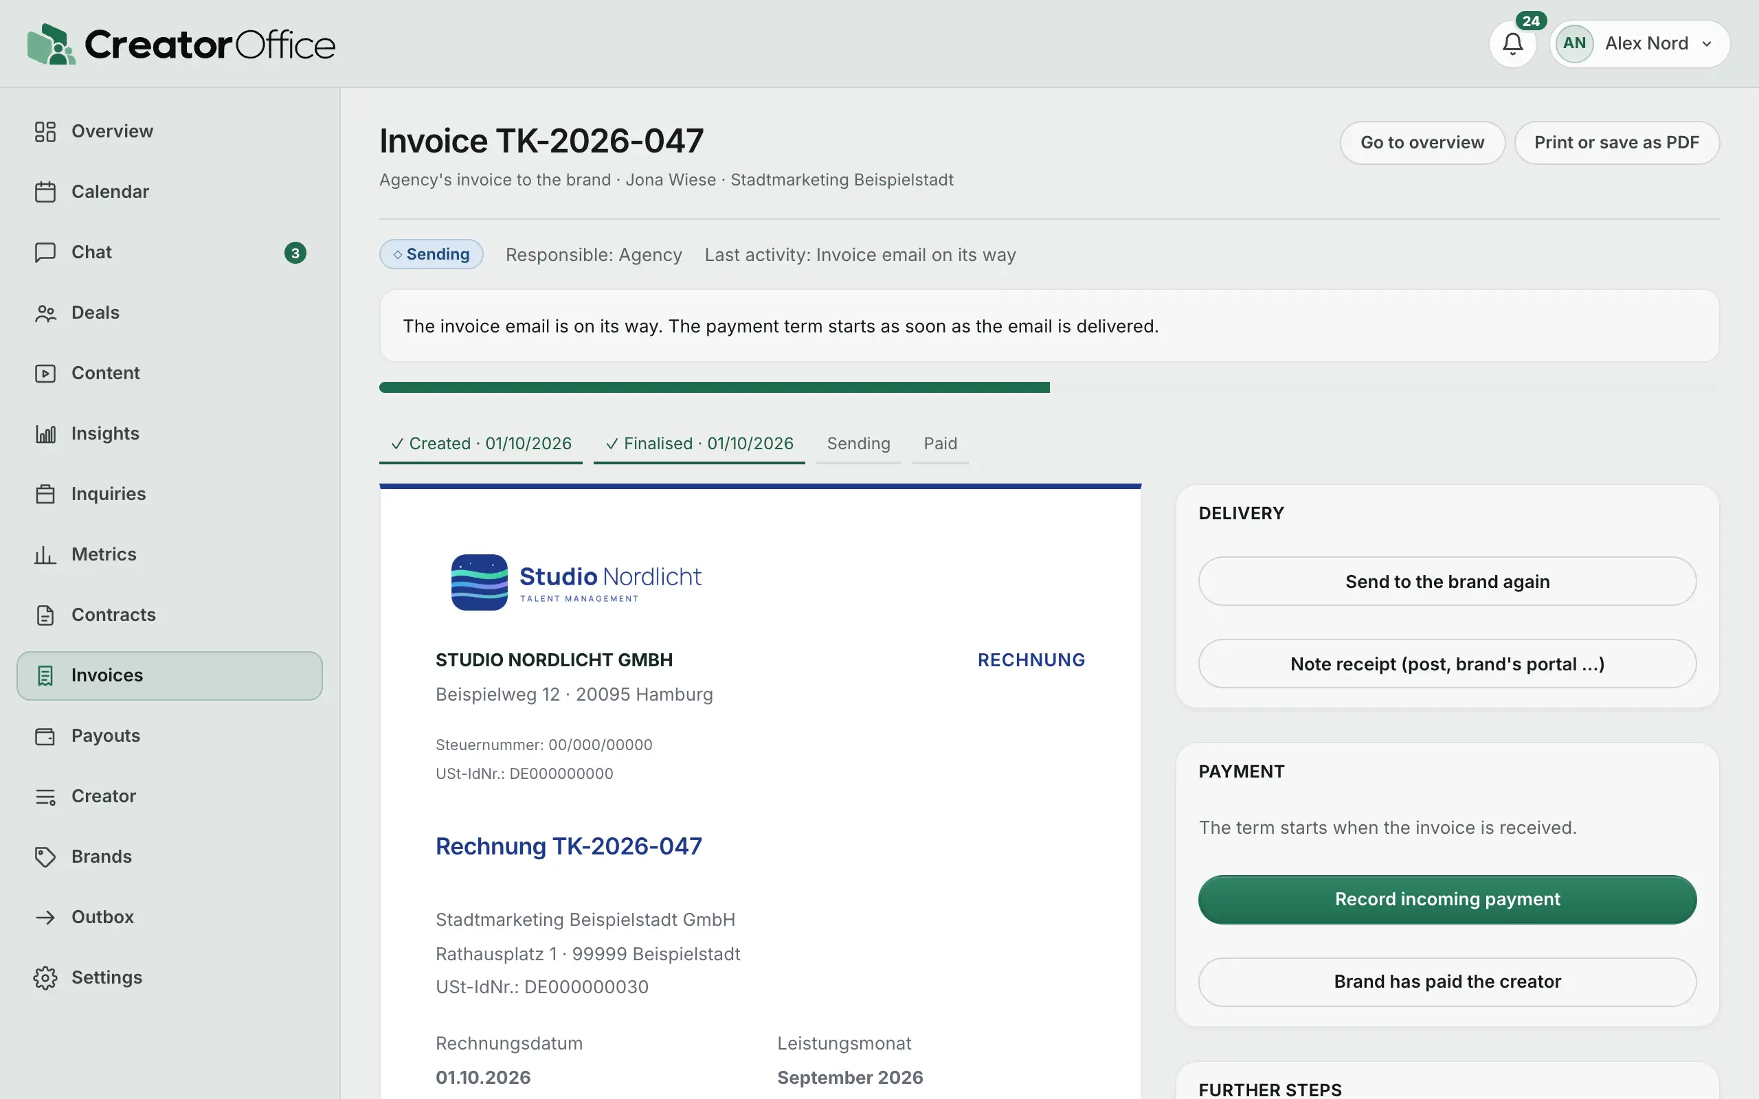Click the Content play icon
1759x1099 pixels.
coord(45,373)
